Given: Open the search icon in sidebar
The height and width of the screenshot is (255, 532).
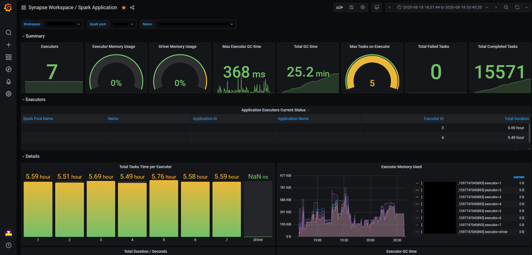Looking at the screenshot, I should click(8, 32).
